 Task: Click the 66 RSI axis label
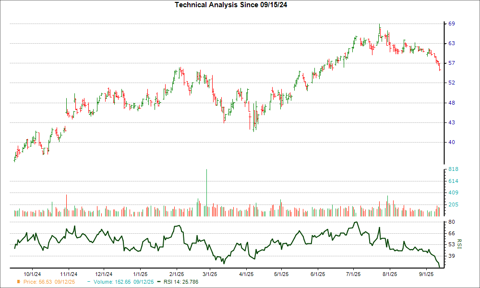click(x=452, y=233)
